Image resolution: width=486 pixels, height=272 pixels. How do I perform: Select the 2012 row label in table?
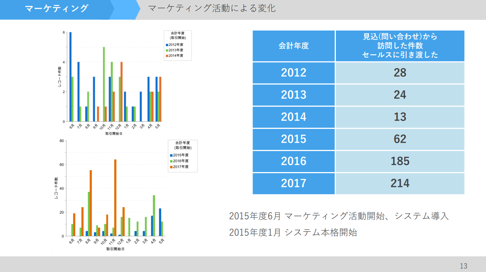click(x=293, y=73)
